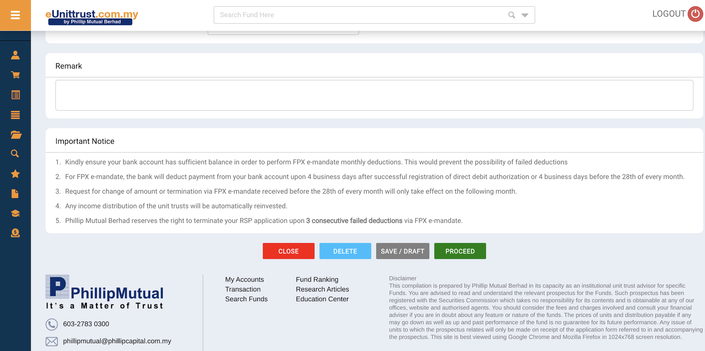
Task: Click inside the Remark text box
Action: pos(374,95)
